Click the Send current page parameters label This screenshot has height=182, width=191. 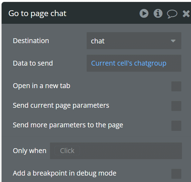click(x=61, y=105)
